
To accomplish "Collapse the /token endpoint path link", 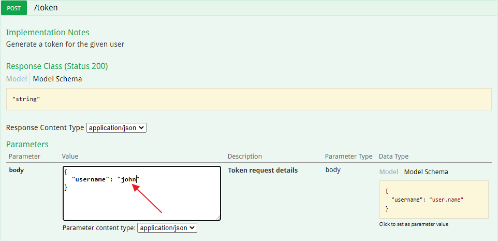I will tap(45, 8).
